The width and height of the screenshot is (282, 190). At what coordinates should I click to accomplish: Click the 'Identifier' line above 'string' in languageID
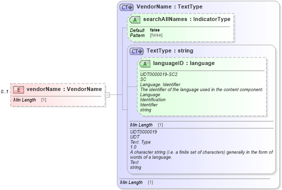(x=149, y=104)
